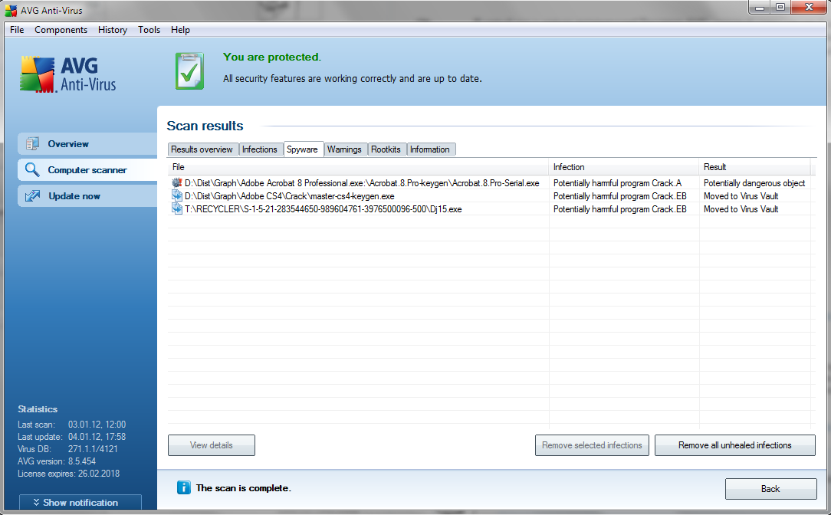Sort by the Infection column header
Image resolution: width=831 pixels, height=515 pixels.
(624, 167)
